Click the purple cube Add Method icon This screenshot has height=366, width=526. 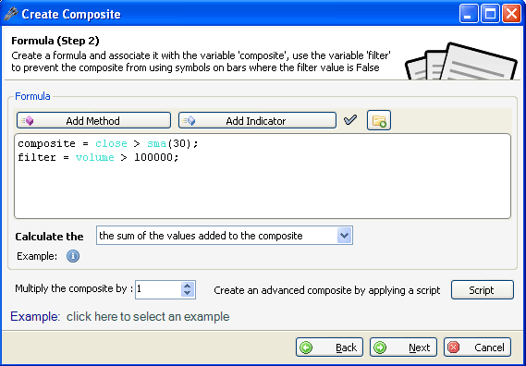pos(28,120)
